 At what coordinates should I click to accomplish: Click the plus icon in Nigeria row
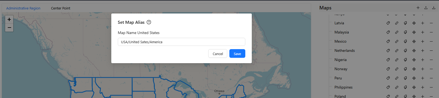pos(423,60)
